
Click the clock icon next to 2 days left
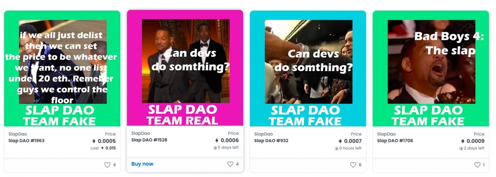tap(460, 148)
